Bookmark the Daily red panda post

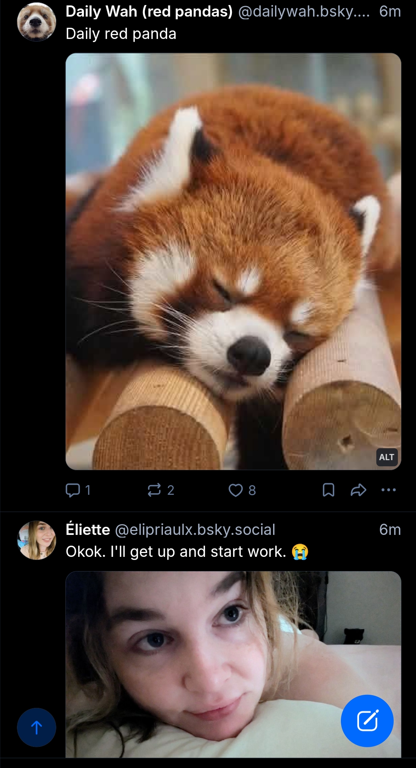(x=328, y=490)
